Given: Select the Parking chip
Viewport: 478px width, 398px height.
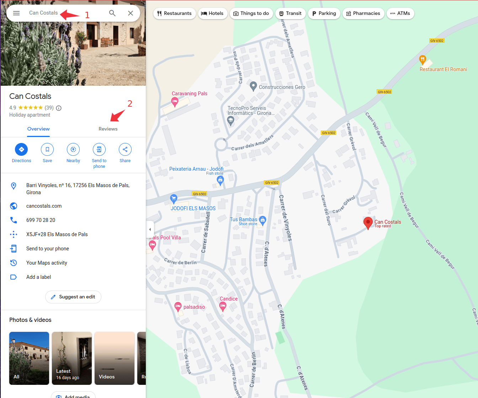Looking at the screenshot, I should (324, 14).
